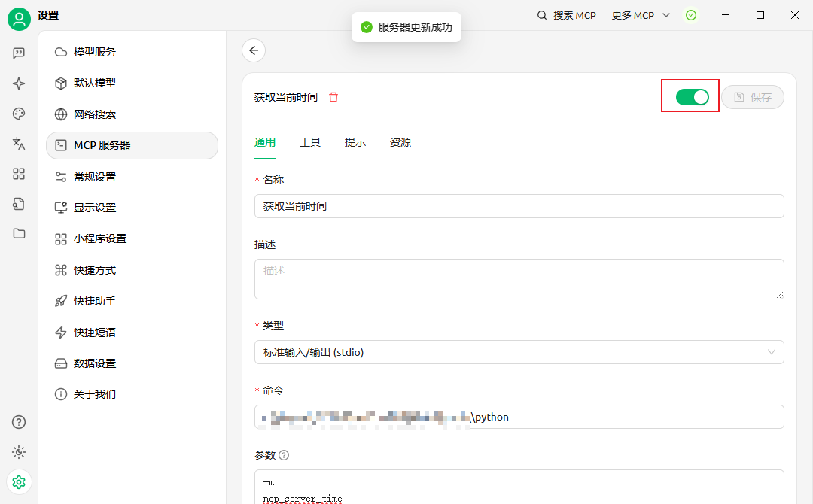Open 常规设置 settings
This screenshot has height=504, width=813.
[132, 177]
